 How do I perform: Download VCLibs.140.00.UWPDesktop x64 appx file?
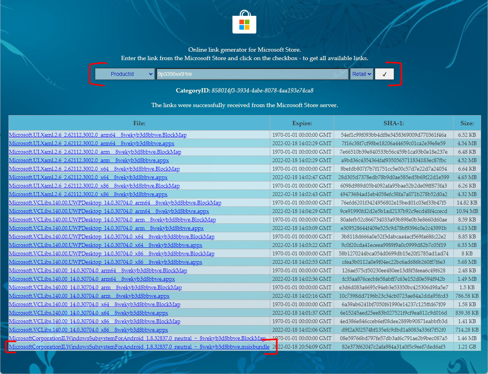coord(105,245)
